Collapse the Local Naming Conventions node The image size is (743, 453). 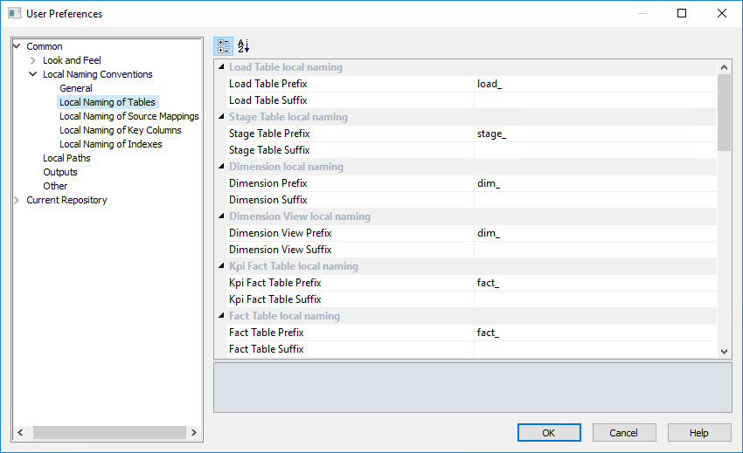point(32,74)
